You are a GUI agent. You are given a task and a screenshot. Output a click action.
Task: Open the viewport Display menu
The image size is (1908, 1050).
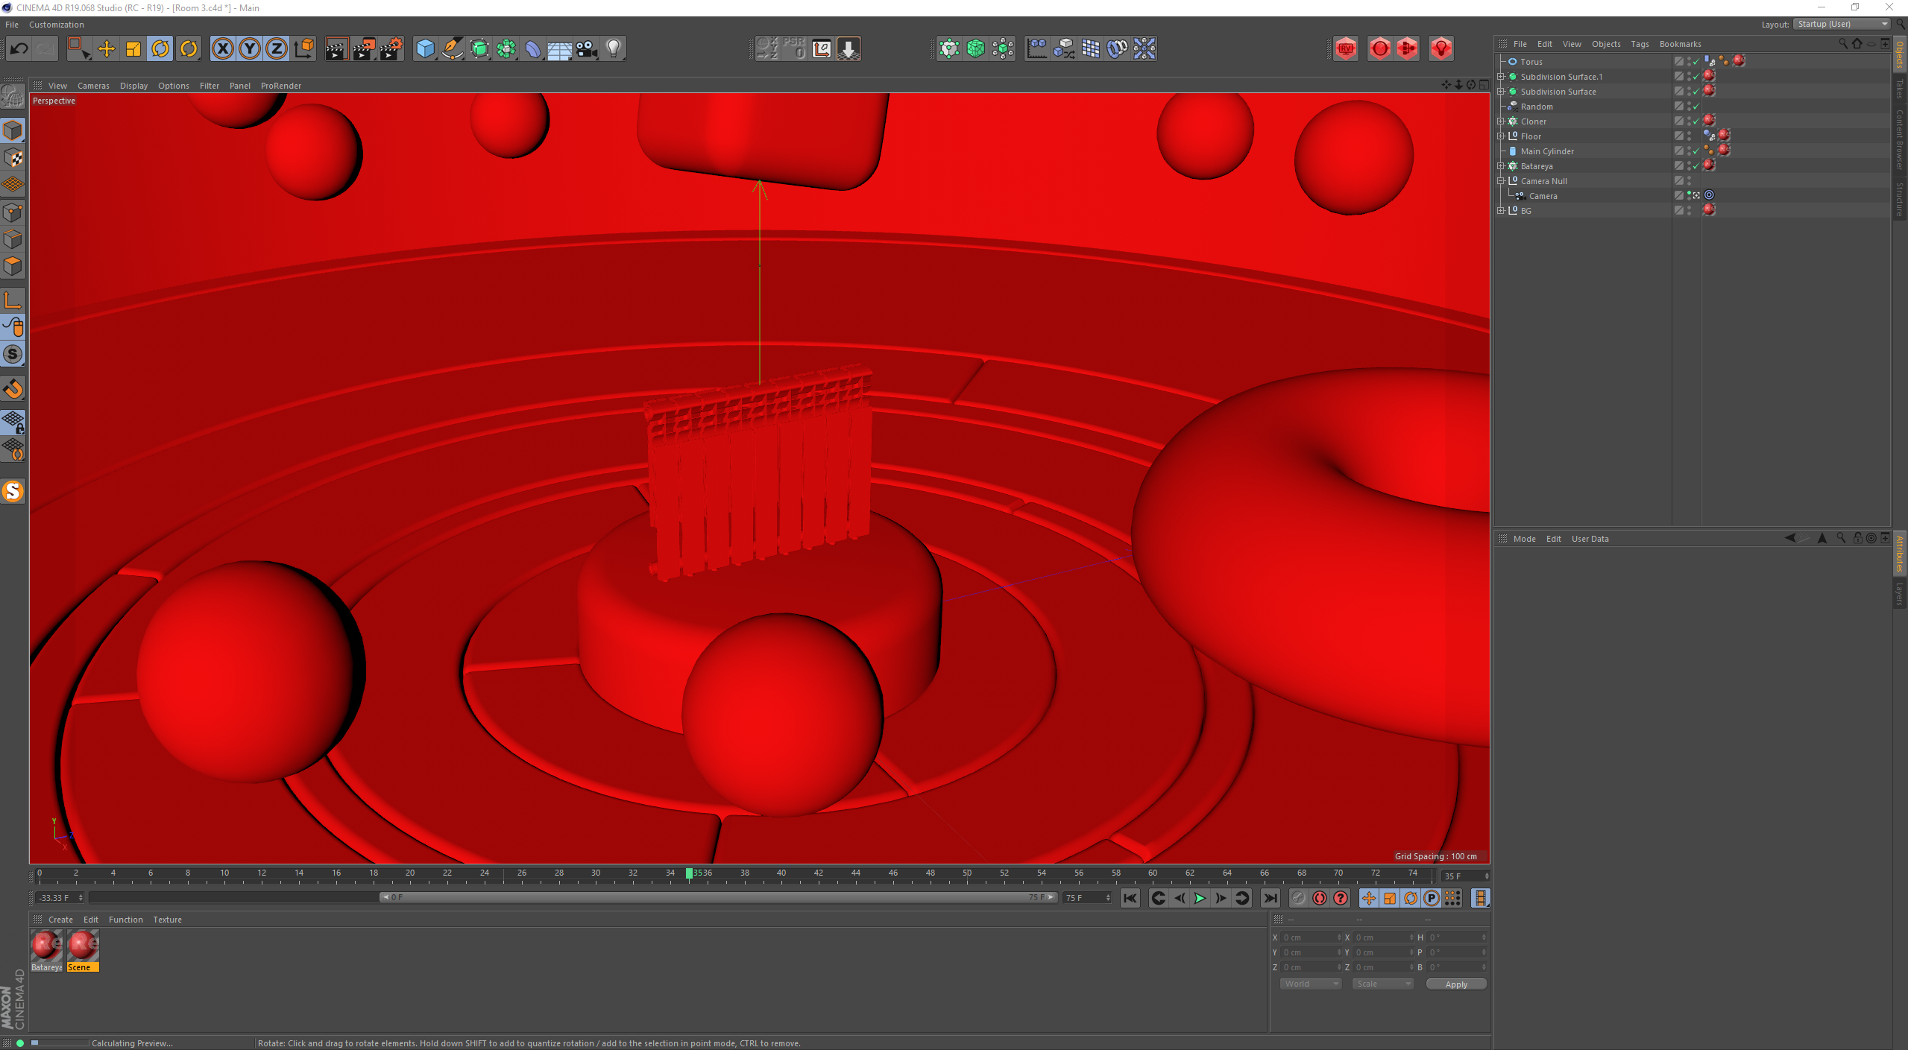133,86
